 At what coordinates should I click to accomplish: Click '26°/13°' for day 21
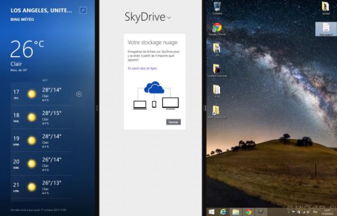coord(51,183)
